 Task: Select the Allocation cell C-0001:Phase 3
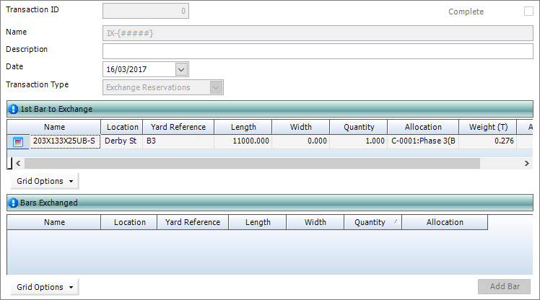click(x=422, y=141)
